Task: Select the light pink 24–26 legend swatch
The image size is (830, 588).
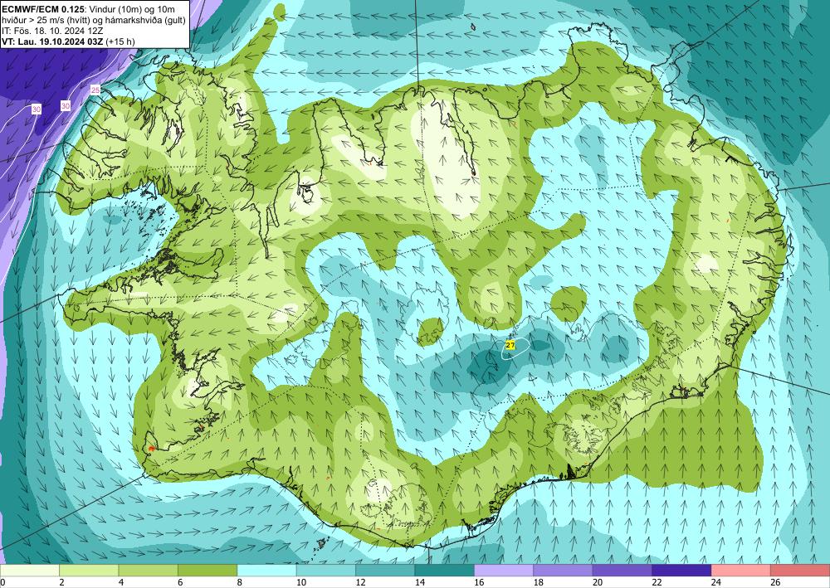Action: coord(741,571)
